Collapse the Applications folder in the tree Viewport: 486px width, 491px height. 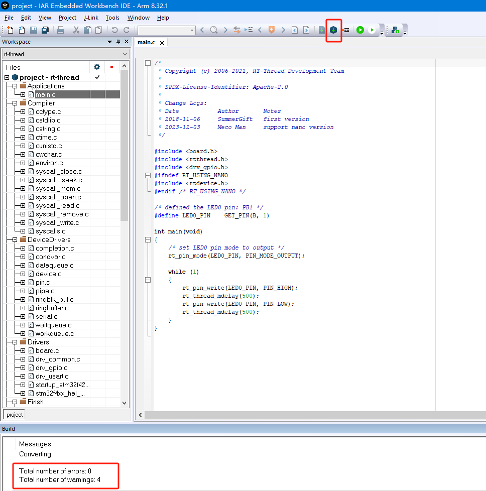point(15,86)
